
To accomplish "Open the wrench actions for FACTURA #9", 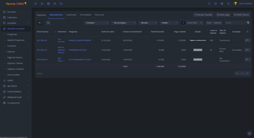I will click(x=247, y=40).
